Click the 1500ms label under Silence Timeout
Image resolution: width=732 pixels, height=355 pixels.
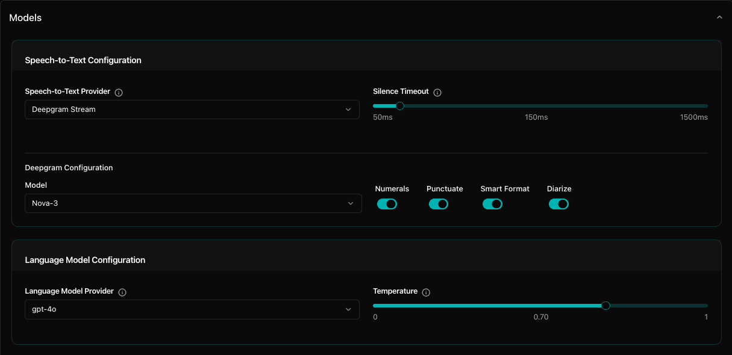(x=693, y=117)
